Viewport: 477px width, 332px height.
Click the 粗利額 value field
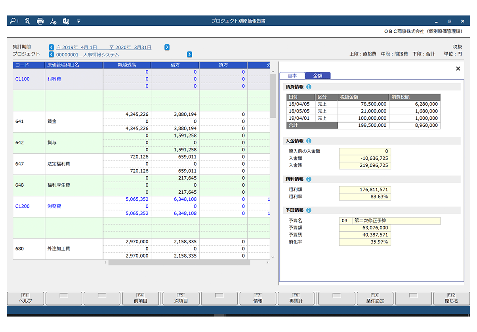365,189
